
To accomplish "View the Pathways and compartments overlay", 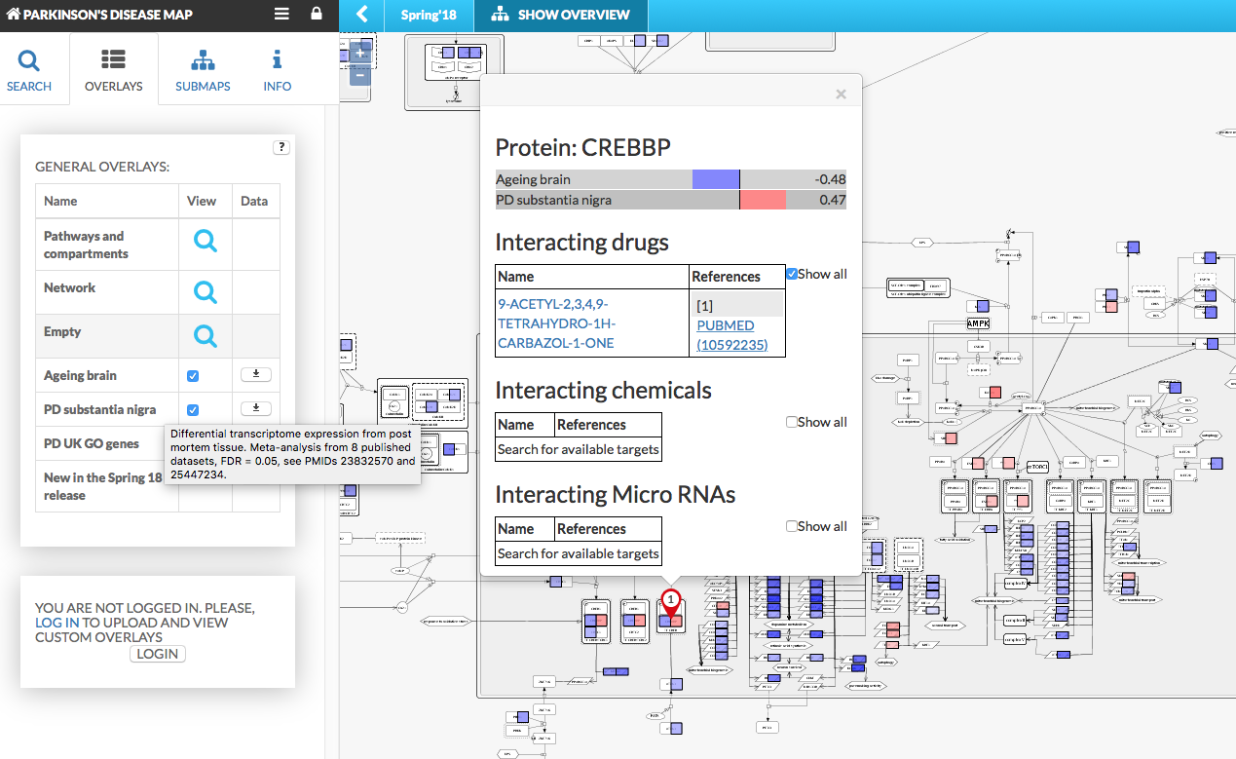I will [x=205, y=242].
